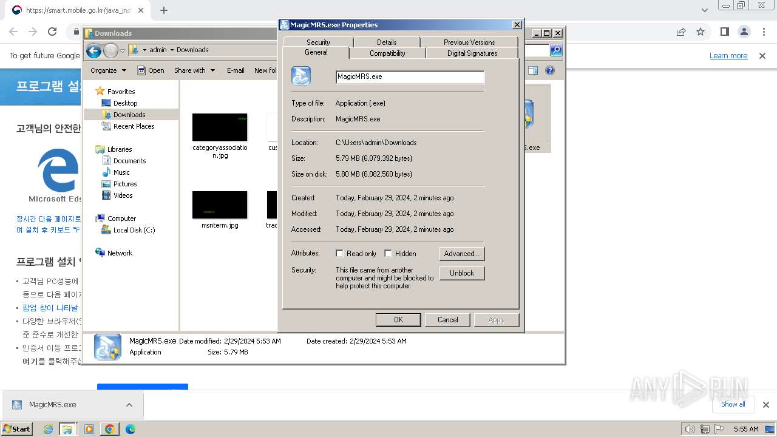Close Chrome downloads bar
Image resolution: width=777 pixels, height=437 pixels.
(x=765, y=405)
